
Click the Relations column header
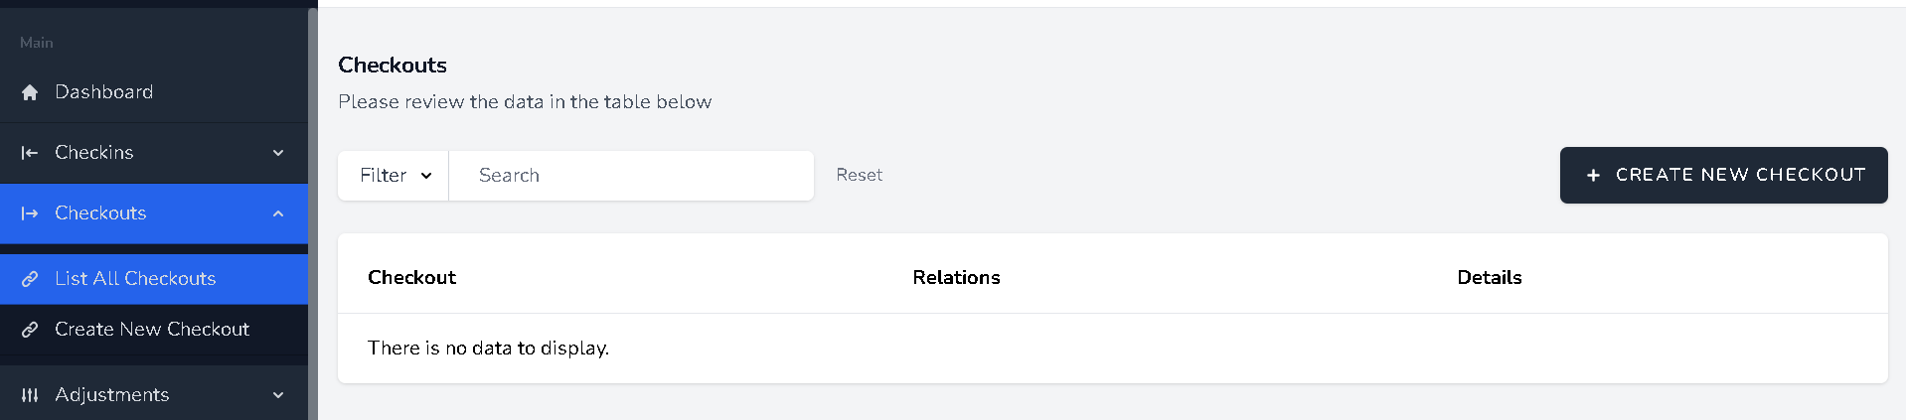(956, 278)
